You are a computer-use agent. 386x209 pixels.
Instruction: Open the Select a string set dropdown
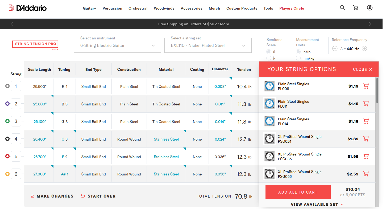[208, 45]
